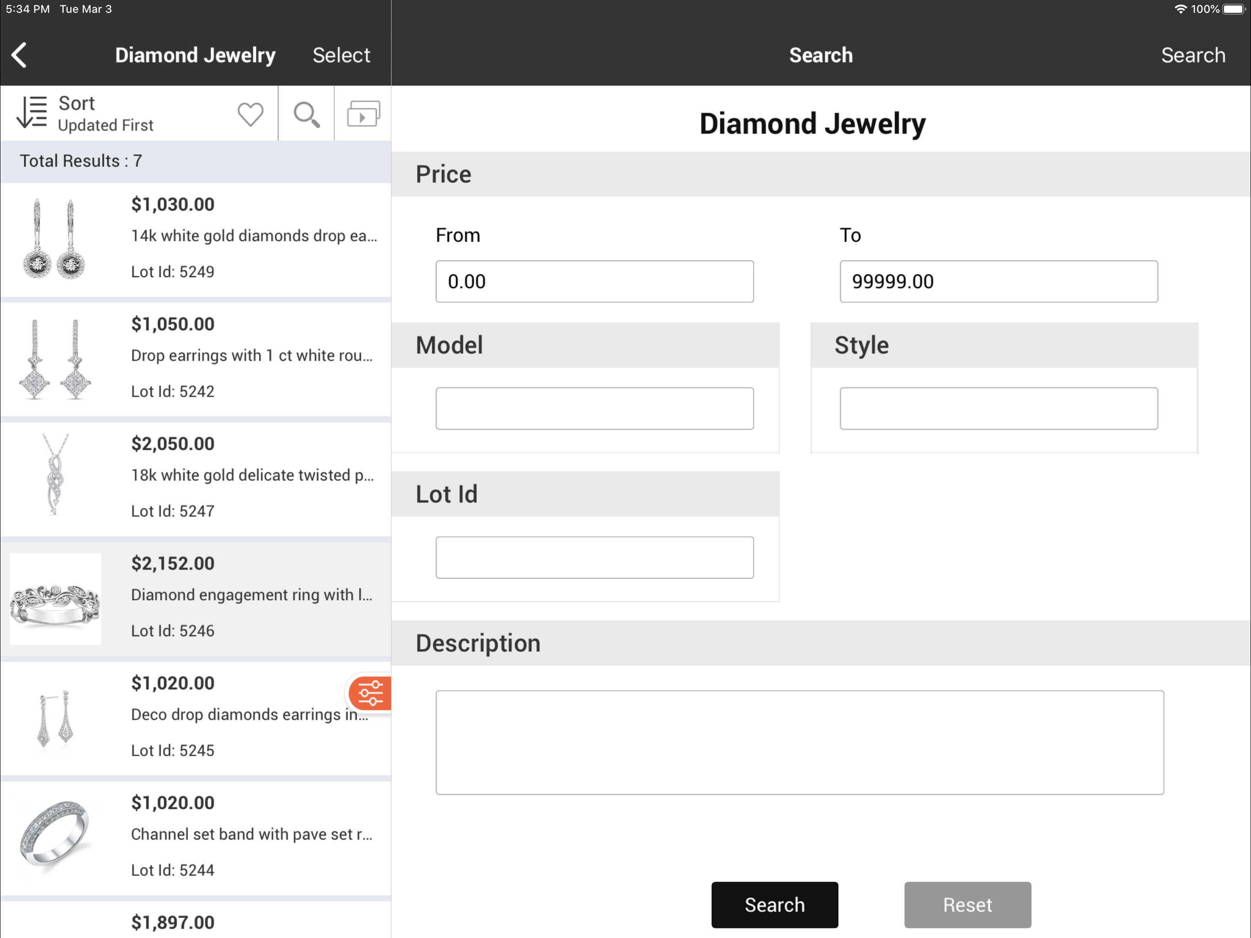Tap 'Lot Id: 5247' text
Viewport: 1251px width, 938px height.
173,512
